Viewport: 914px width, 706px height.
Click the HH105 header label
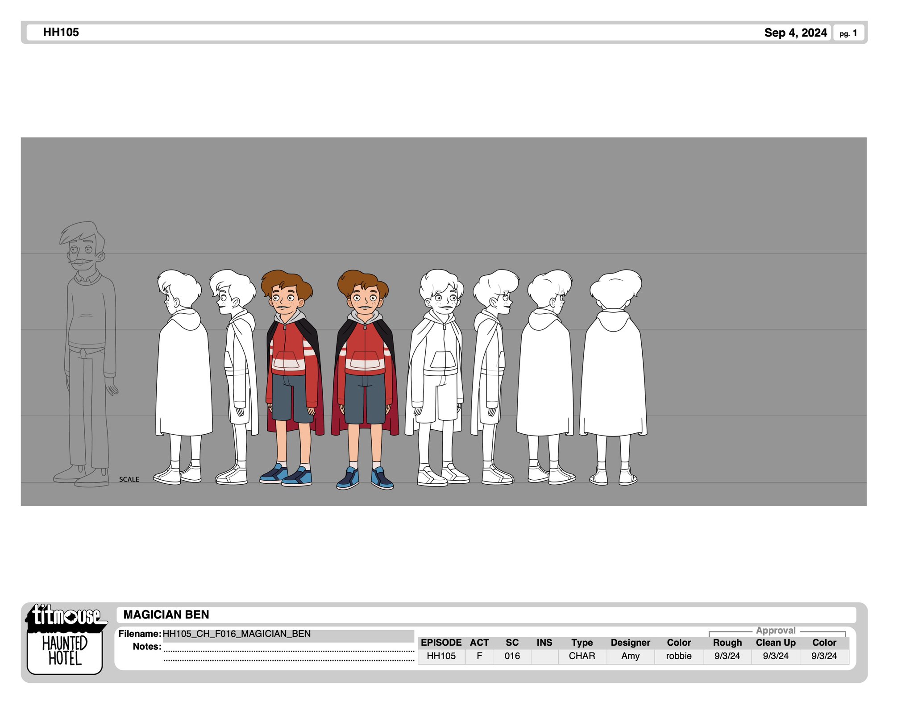point(61,32)
